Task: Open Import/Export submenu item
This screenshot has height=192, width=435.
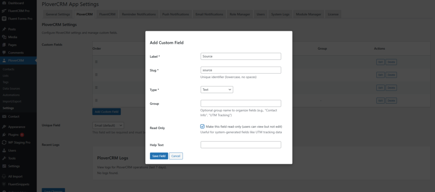Action: click(x=12, y=102)
